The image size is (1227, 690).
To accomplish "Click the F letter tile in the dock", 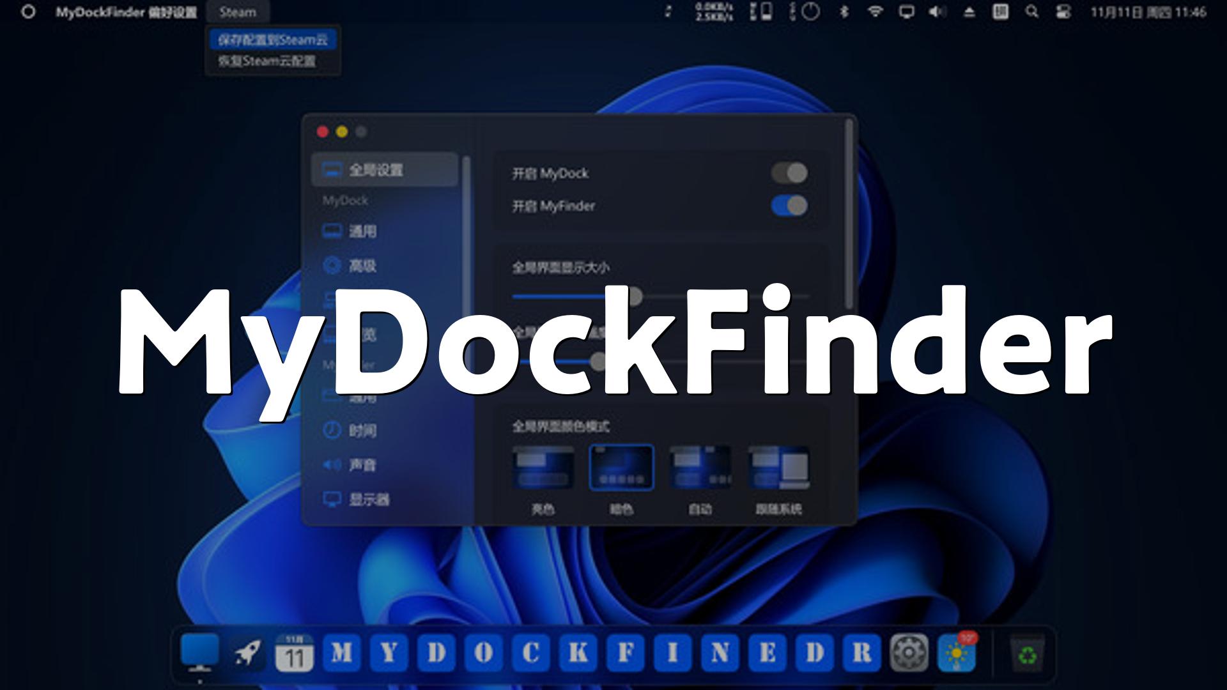I will [x=626, y=653].
